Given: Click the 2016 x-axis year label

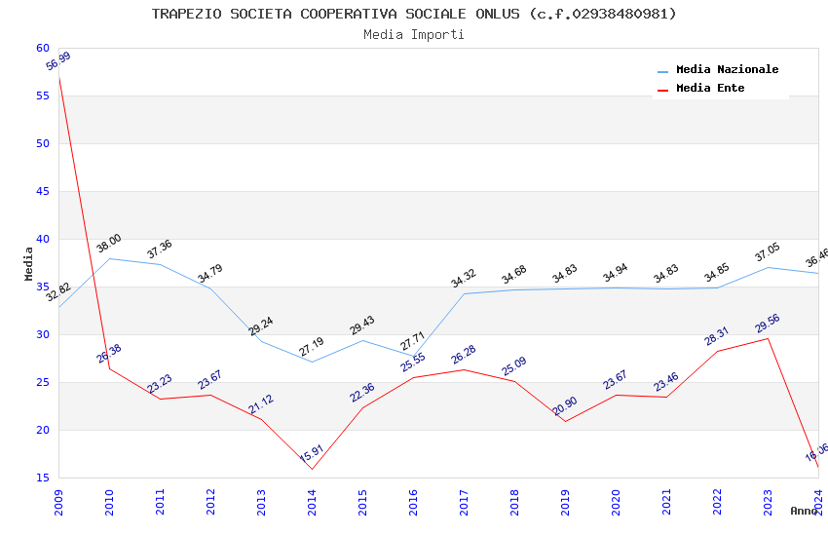Looking at the screenshot, I should (413, 502).
